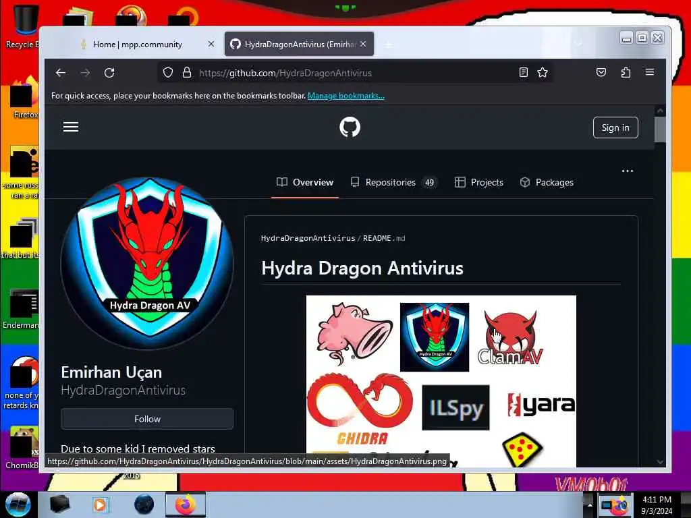Bookmark this page with the star
The image size is (691, 518).
coord(543,72)
